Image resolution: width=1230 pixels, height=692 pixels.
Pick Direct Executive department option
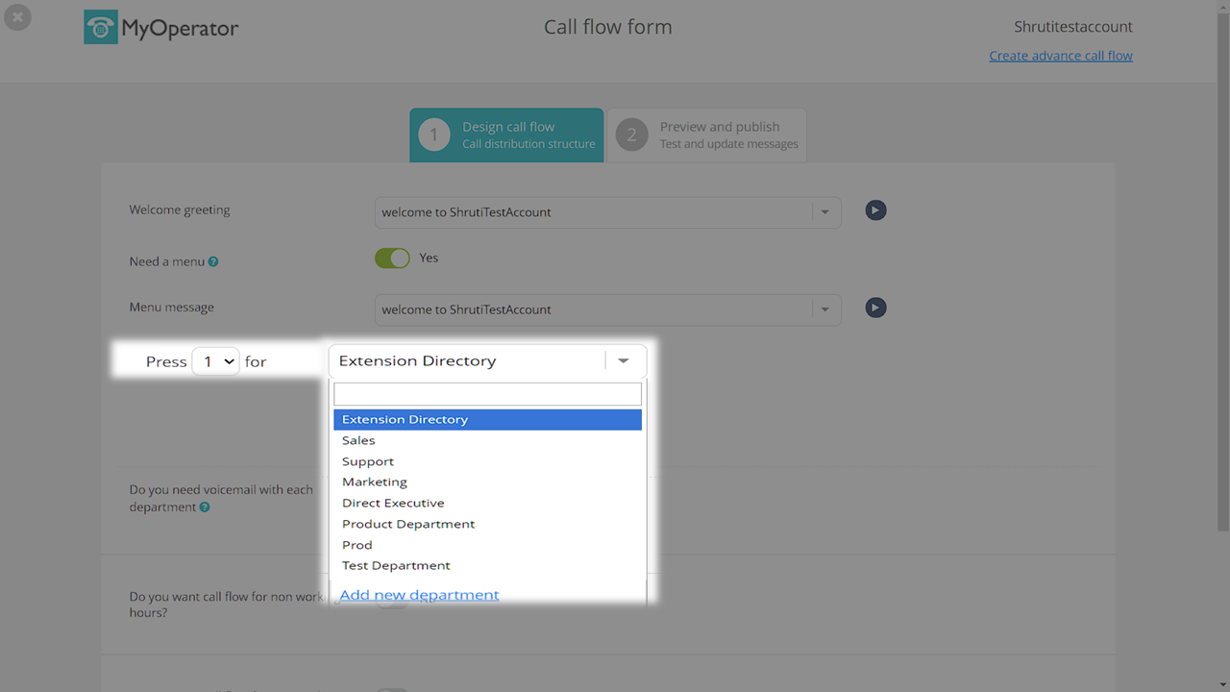393,503
